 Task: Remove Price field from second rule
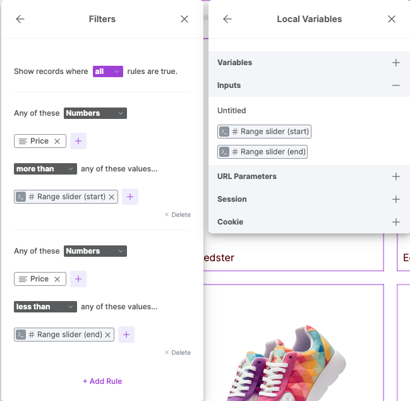coord(57,280)
